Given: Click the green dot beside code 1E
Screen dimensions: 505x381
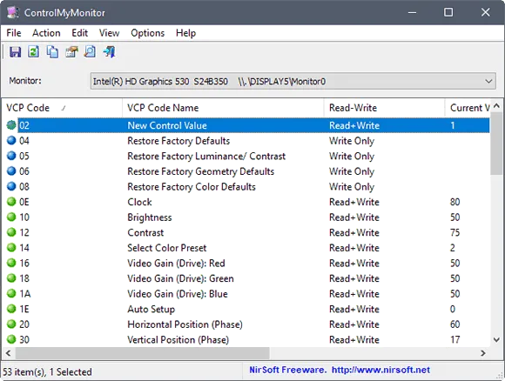Looking at the screenshot, I should pyautogui.click(x=11, y=309).
